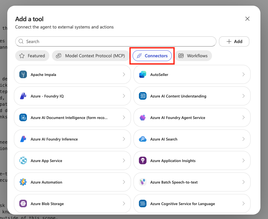Expand the Azure AI Document Intelligence chevron
This screenshot has width=268, height=219.
click(x=124, y=118)
